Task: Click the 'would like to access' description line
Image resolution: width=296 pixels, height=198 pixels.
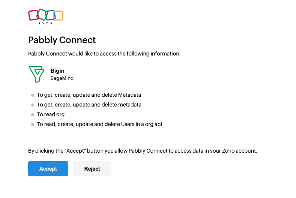Action: point(104,54)
